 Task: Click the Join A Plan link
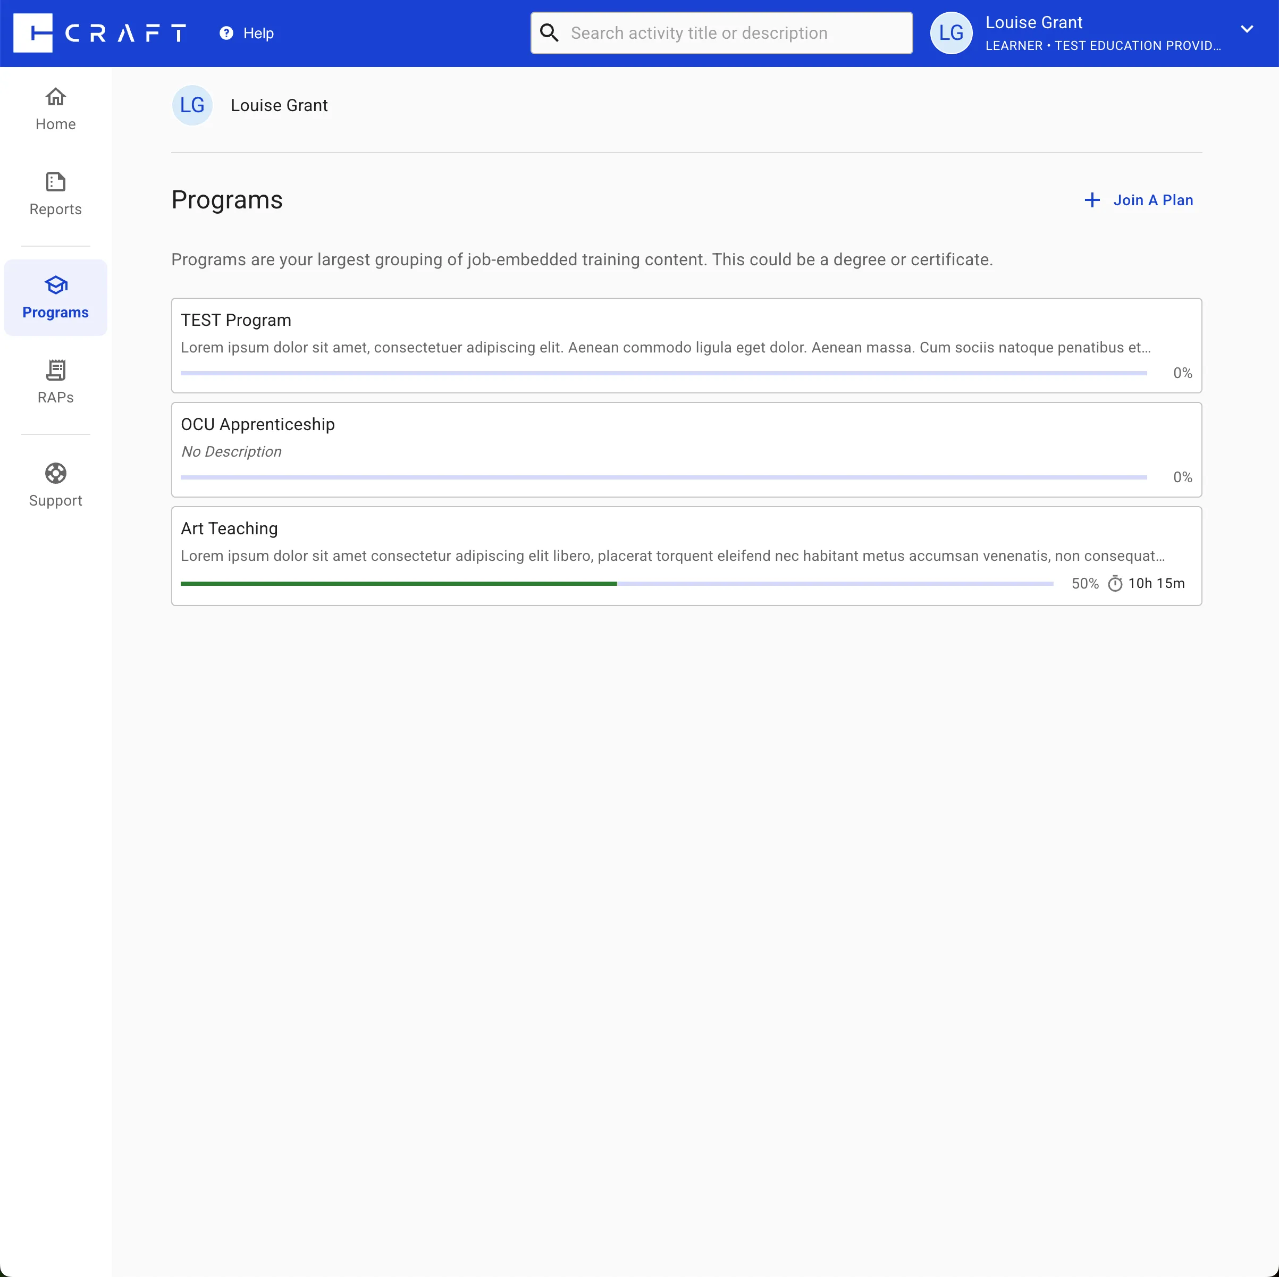pos(1152,200)
